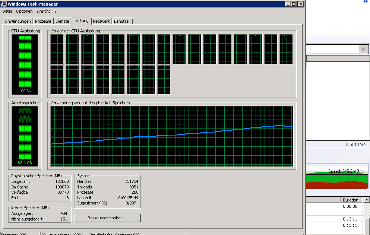
Task: Minimize the Task-Manager window
Action: [x=288, y=4]
